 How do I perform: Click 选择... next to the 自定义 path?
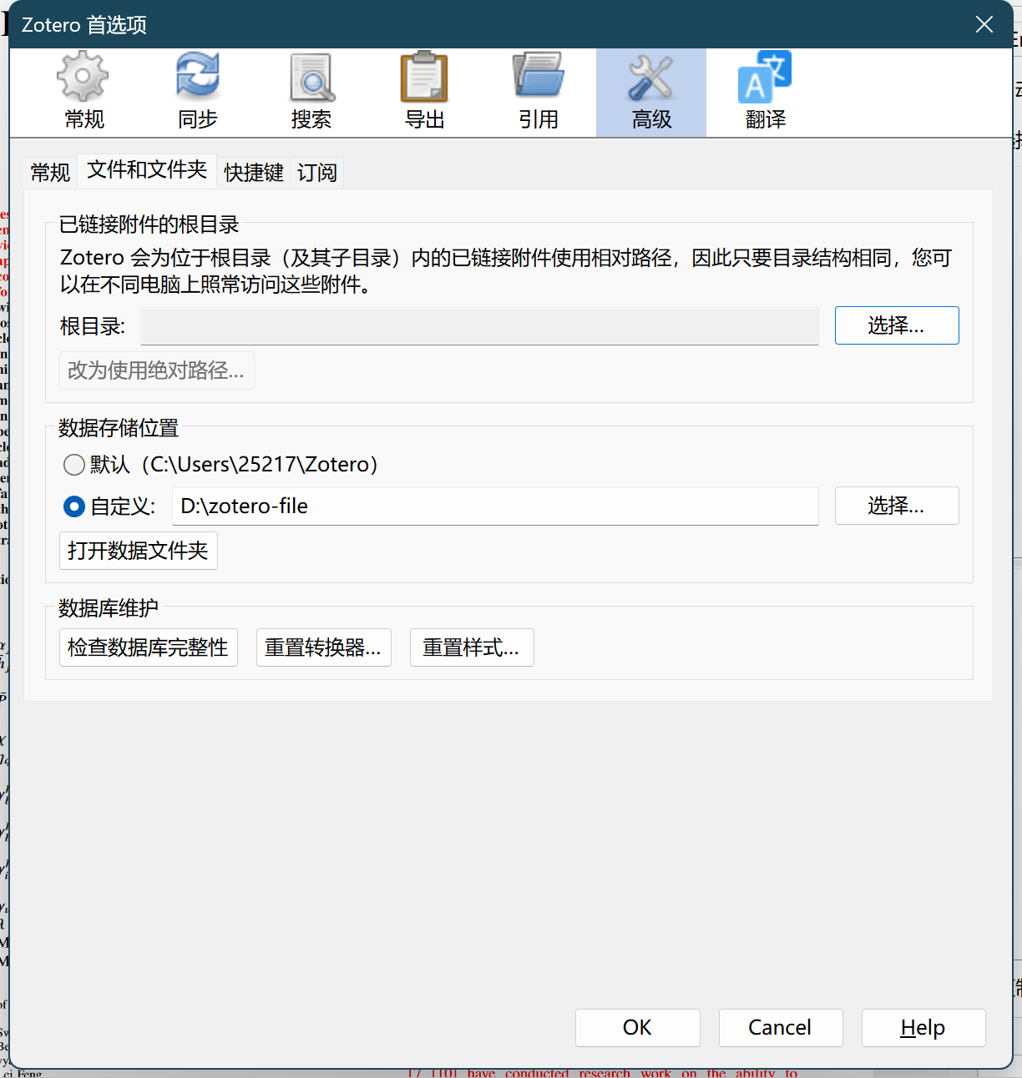point(897,506)
